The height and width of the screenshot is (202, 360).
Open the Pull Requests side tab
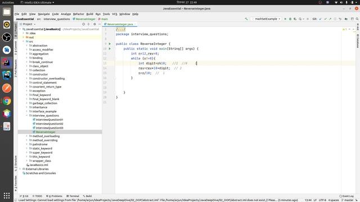[16, 68]
